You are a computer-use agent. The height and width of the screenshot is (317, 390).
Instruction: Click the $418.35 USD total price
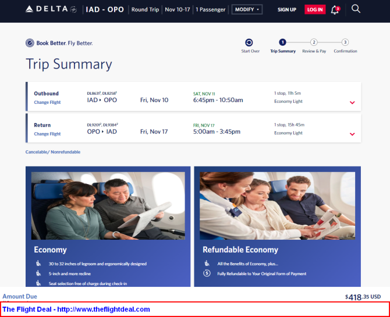[363, 297]
